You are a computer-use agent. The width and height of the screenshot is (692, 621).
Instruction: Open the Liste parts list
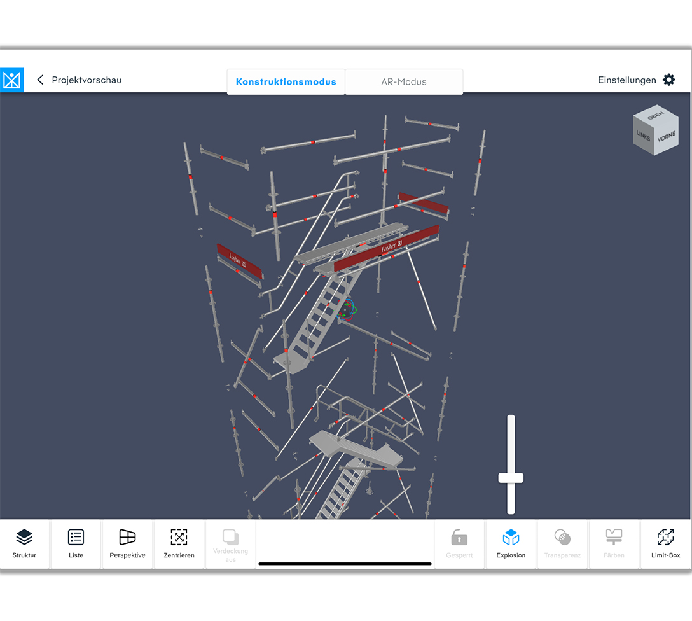(76, 544)
